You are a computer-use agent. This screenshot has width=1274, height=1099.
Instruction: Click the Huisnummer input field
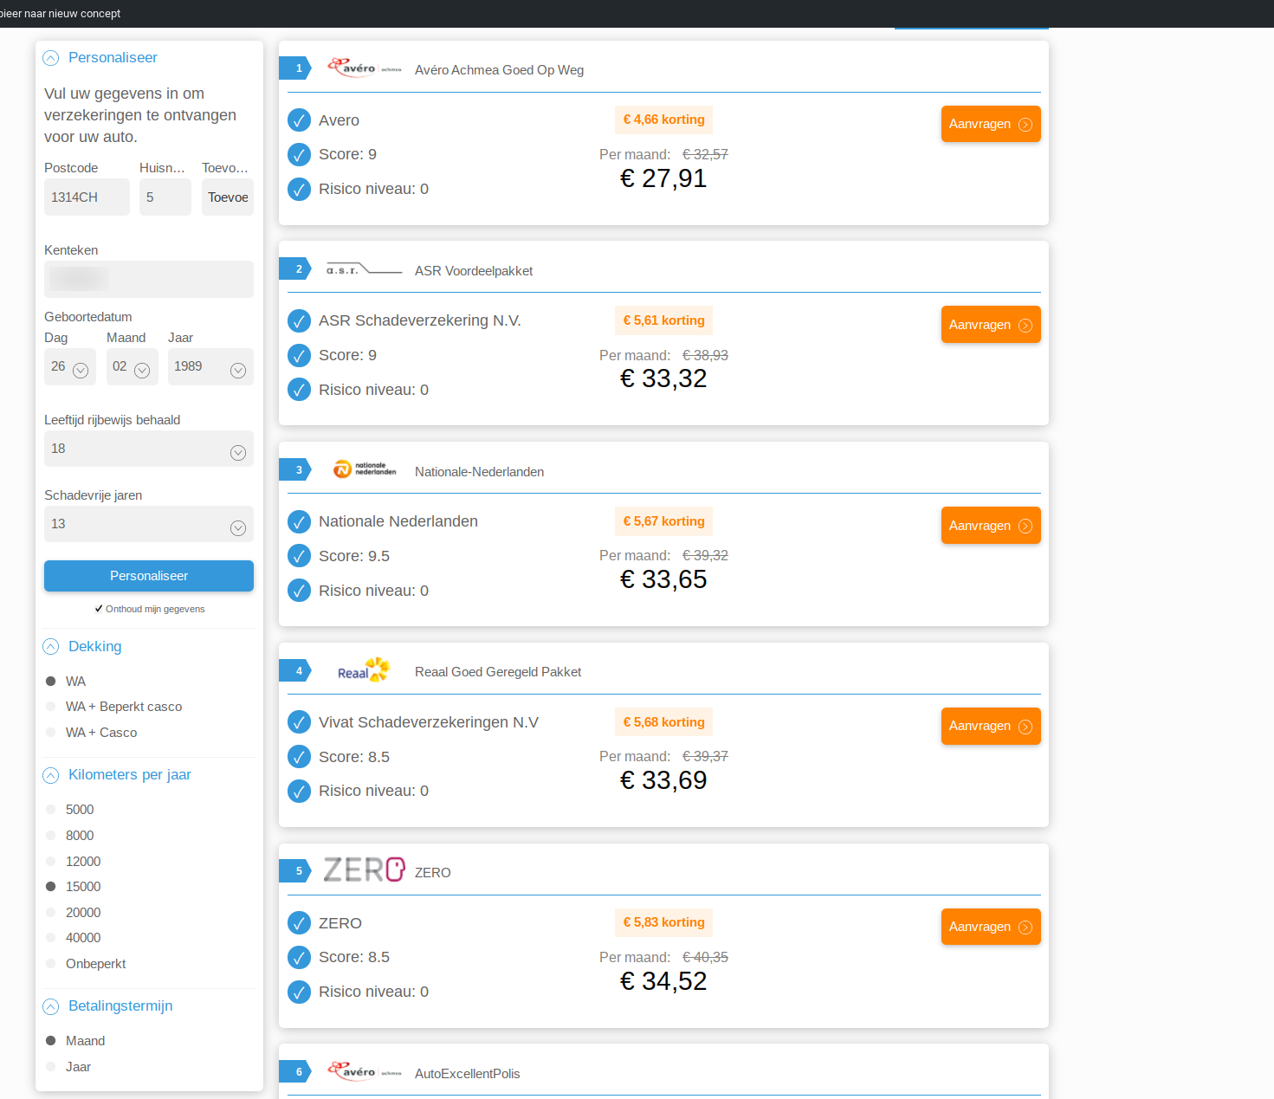pyautogui.click(x=165, y=197)
